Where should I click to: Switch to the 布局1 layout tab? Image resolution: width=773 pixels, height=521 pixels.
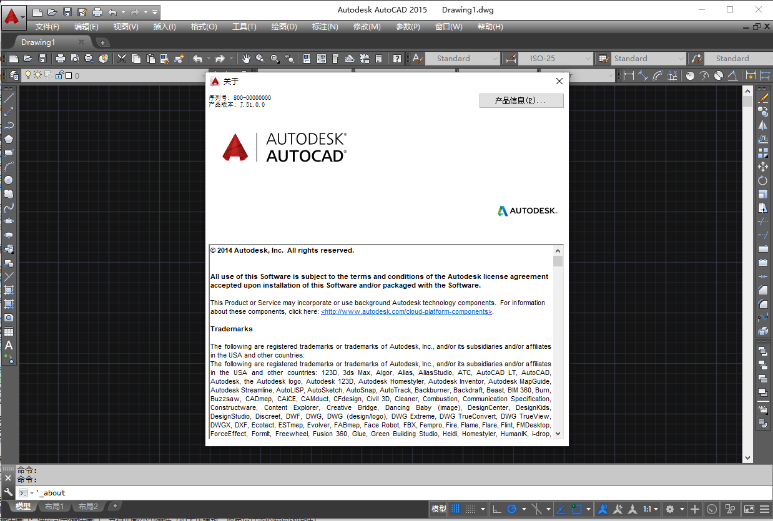(x=54, y=506)
